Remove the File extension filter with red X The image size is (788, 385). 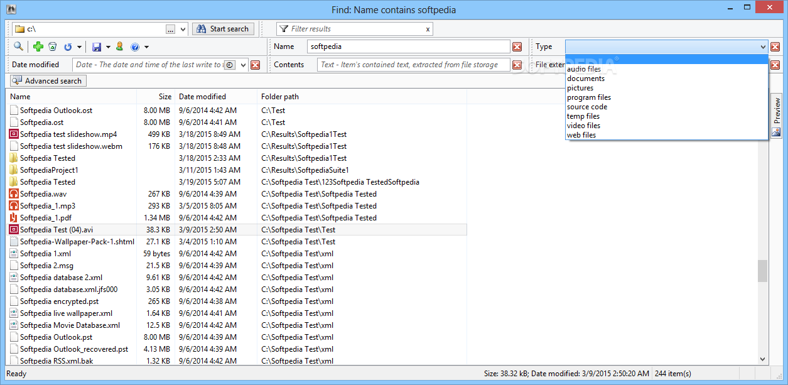(775, 65)
